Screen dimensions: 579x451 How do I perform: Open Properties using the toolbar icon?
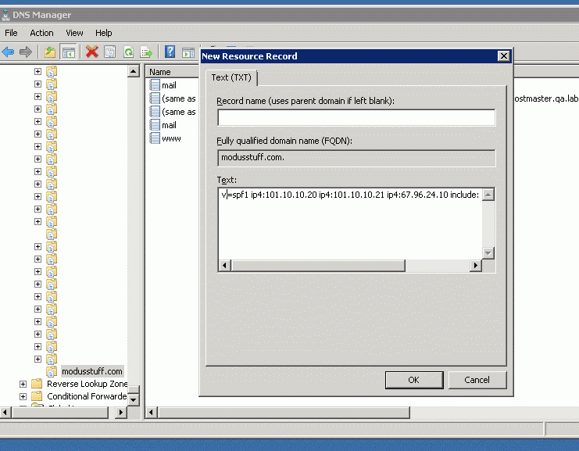(x=109, y=52)
